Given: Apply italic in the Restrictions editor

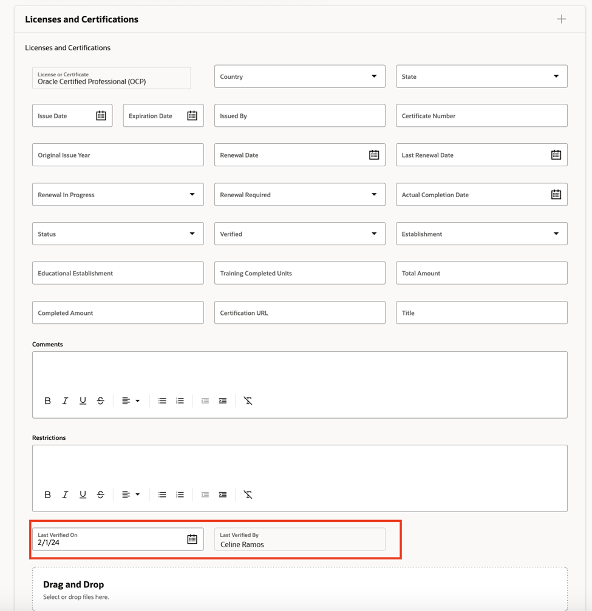Looking at the screenshot, I should click(65, 495).
